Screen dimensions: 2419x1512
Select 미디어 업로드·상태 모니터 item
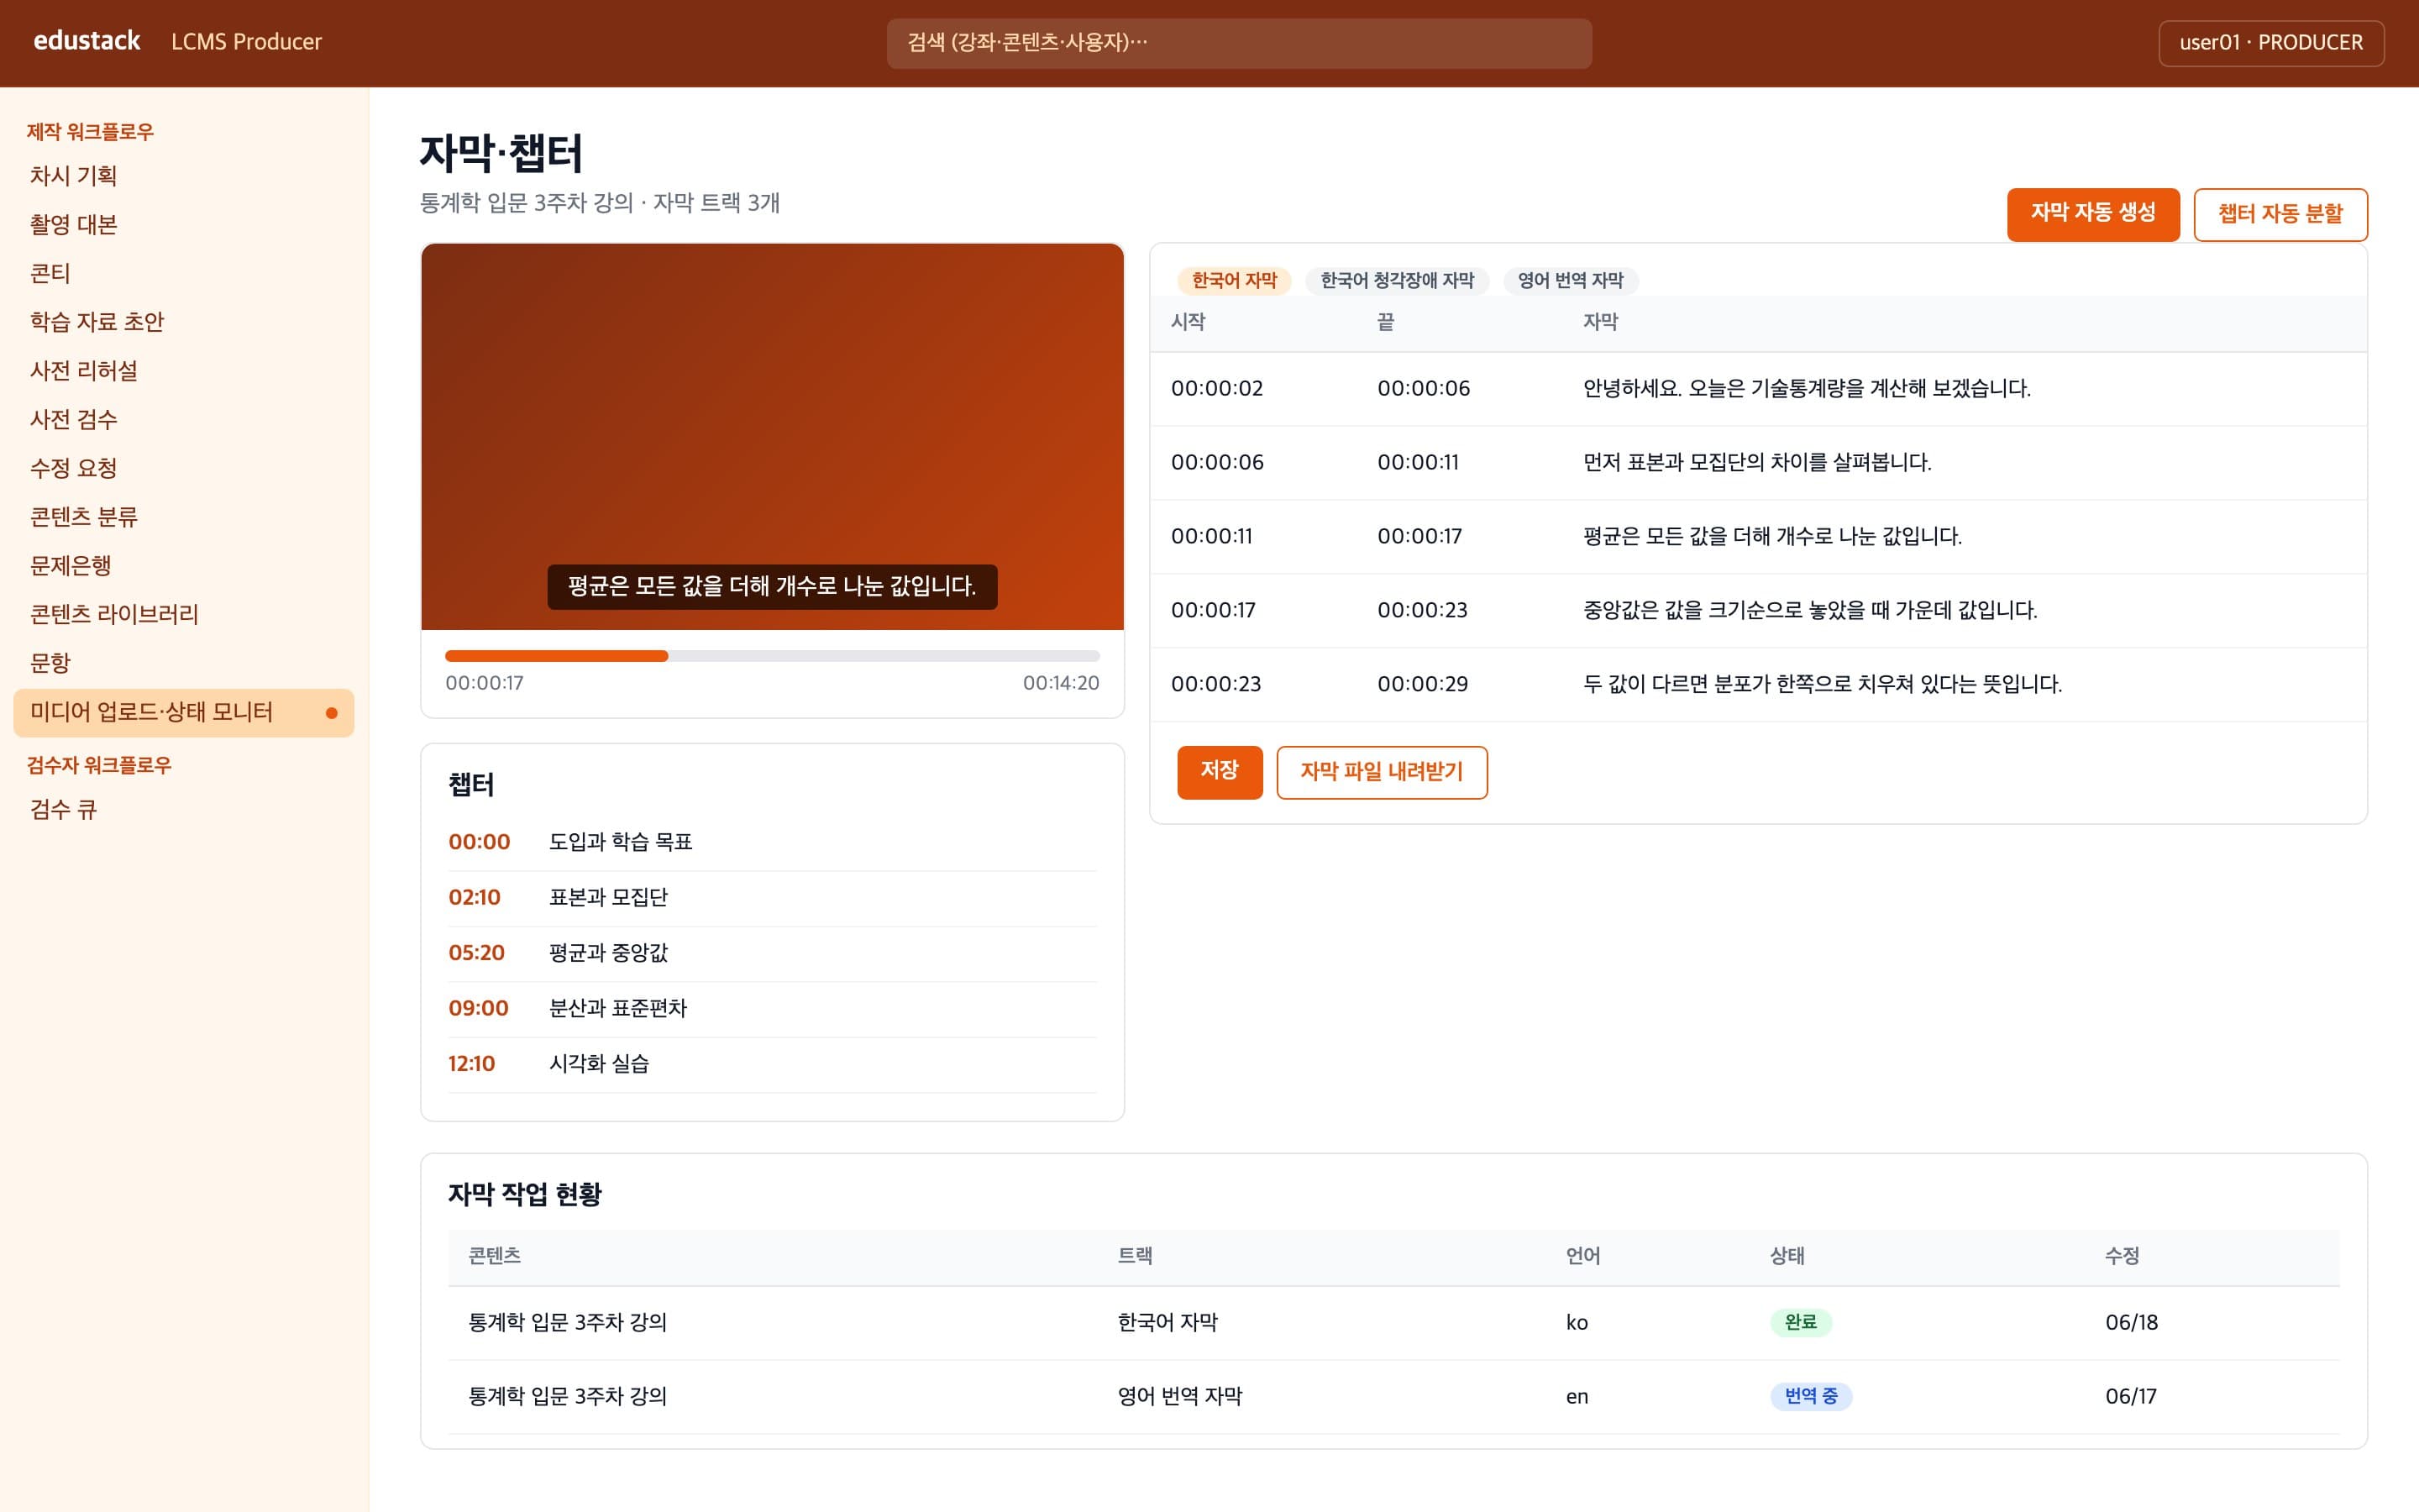184,713
